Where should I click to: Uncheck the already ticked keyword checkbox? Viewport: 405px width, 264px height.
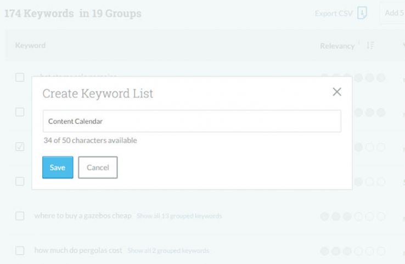tap(20, 147)
